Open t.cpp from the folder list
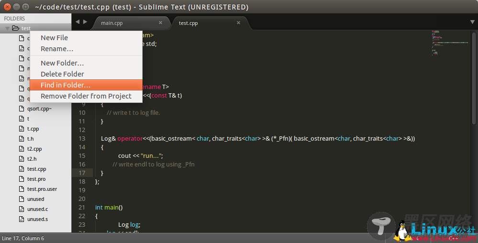Screen dimensions: 478x243 (x=33, y=129)
